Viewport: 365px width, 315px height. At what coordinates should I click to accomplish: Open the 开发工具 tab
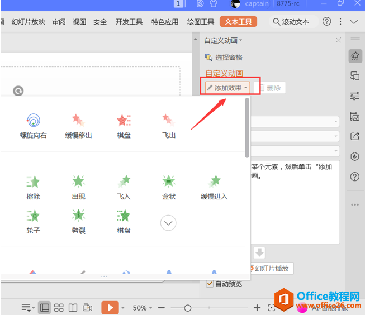tap(129, 22)
